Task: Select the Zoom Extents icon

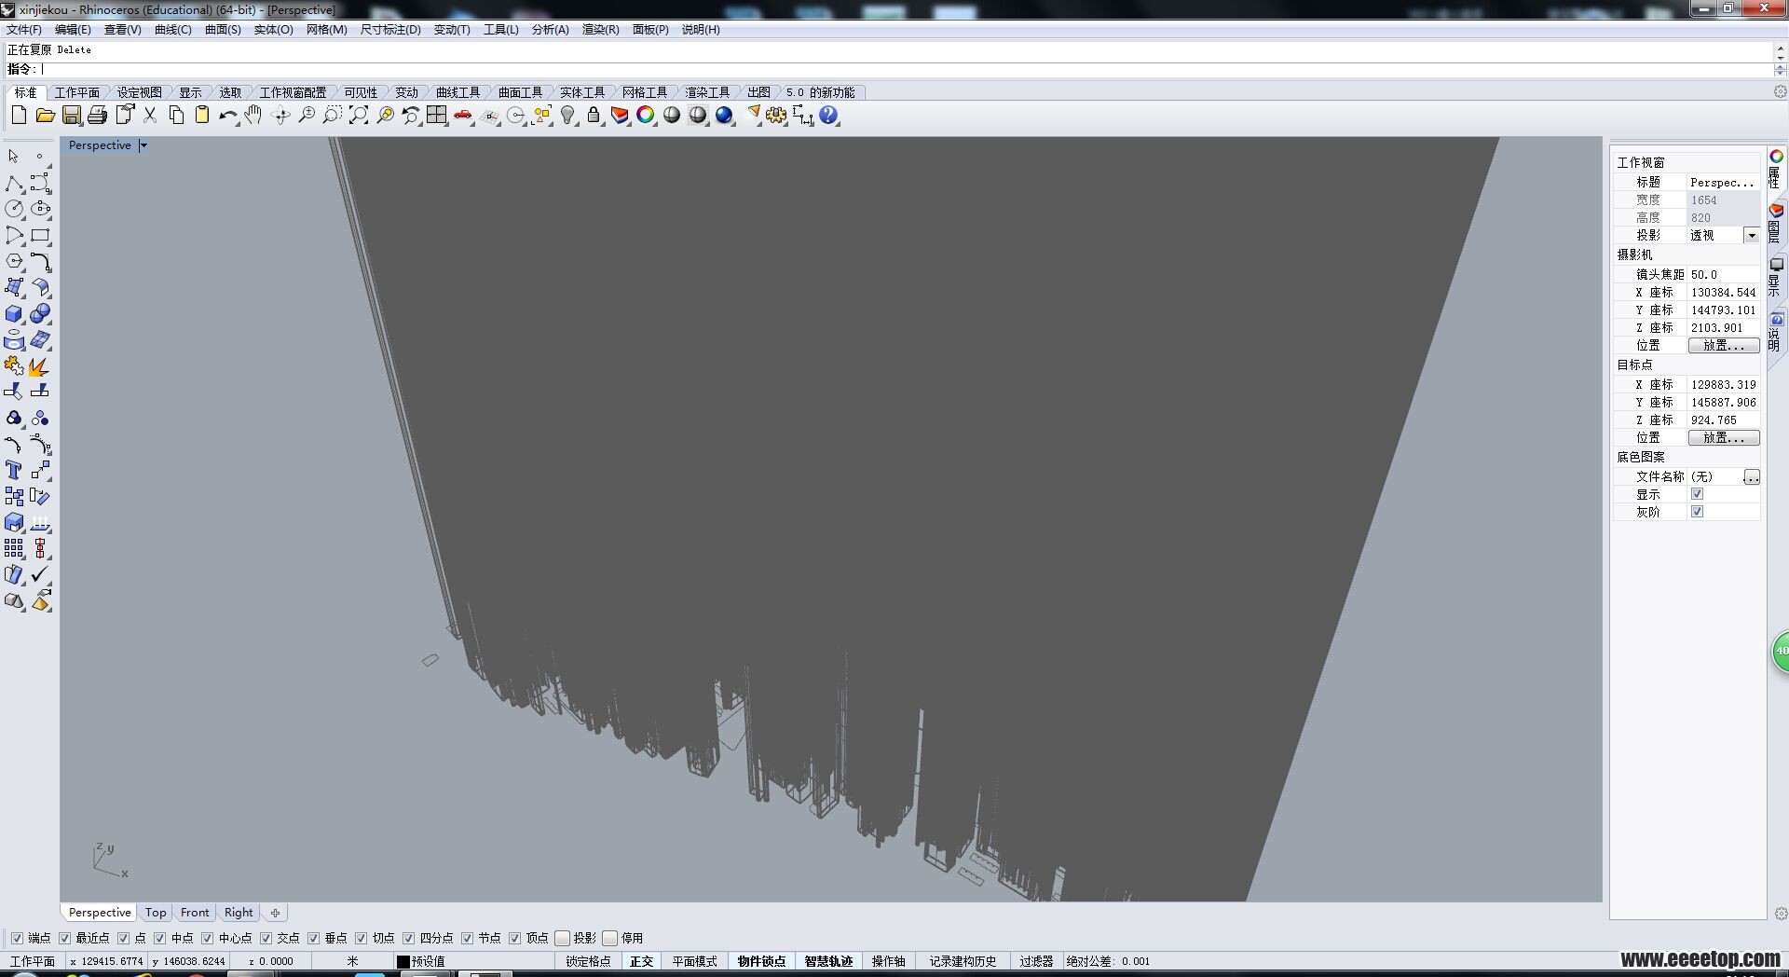Action: 359,115
